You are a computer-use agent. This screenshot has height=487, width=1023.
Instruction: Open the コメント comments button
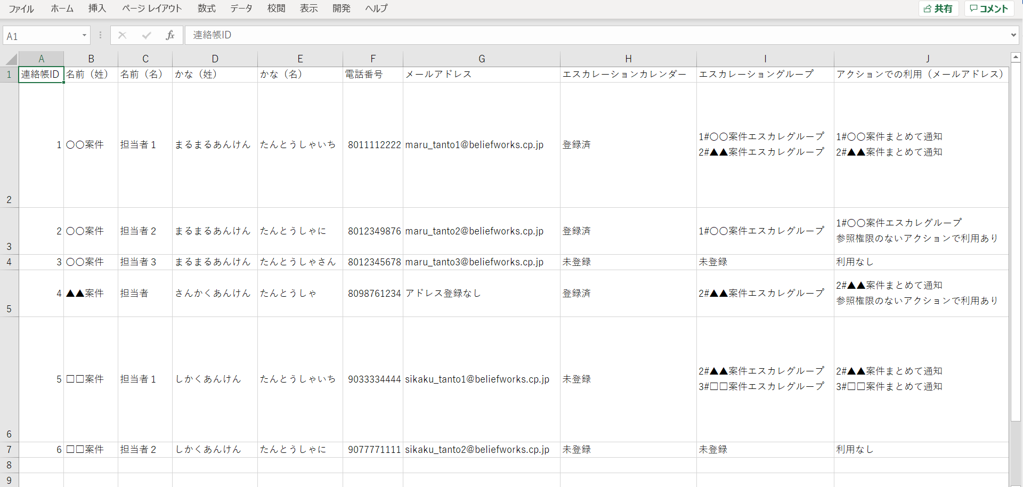[989, 9]
